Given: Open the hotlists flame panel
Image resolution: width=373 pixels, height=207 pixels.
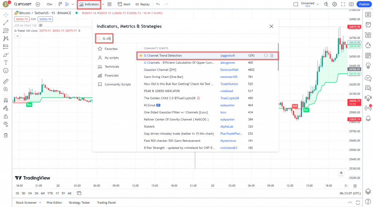Looking at the screenshot, I should pyautogui.click(x=368, y=45).
